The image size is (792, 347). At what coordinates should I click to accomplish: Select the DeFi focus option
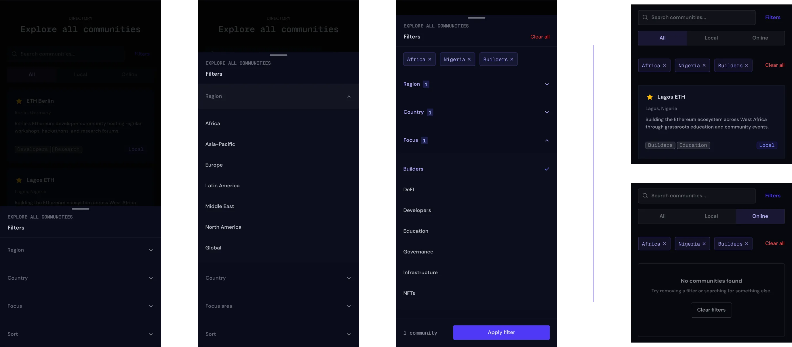coord(476,190)
